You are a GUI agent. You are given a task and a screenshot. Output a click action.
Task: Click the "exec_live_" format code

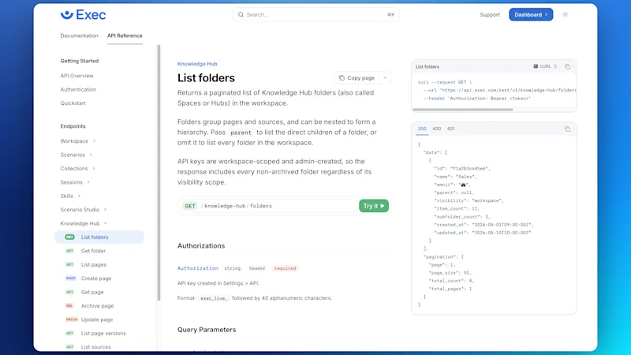pos(214,298)
